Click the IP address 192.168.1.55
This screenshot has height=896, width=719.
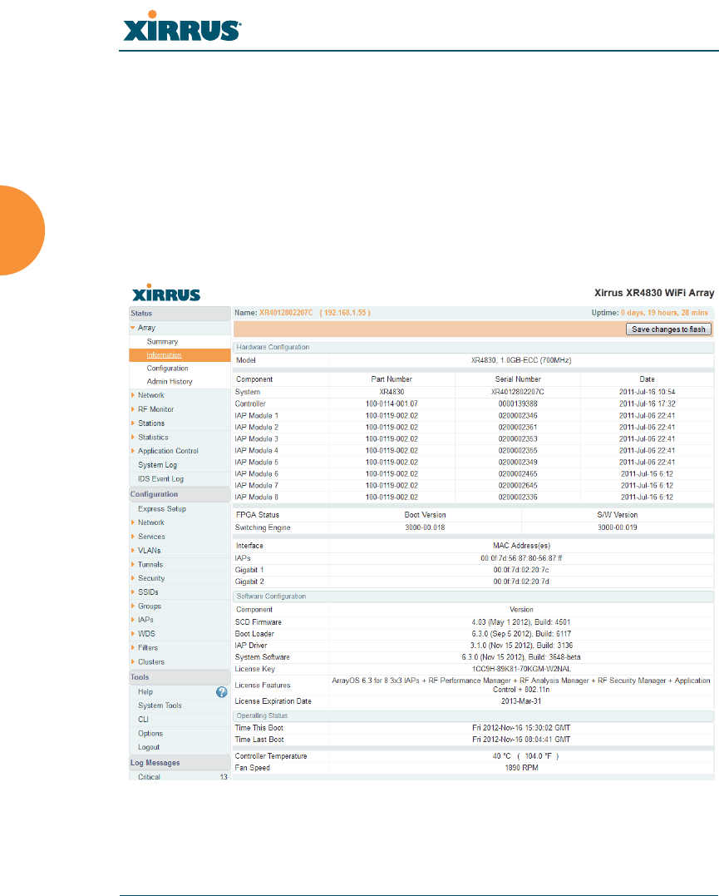345,313
